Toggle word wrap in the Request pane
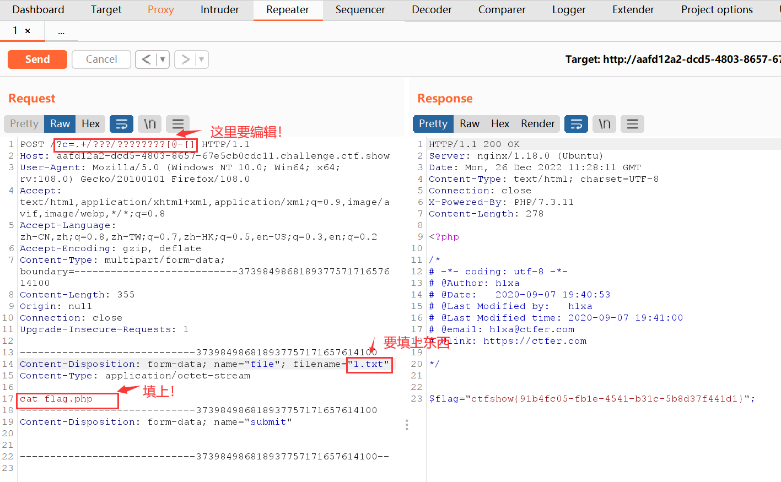The image size is (781, 482). point(121,124)
